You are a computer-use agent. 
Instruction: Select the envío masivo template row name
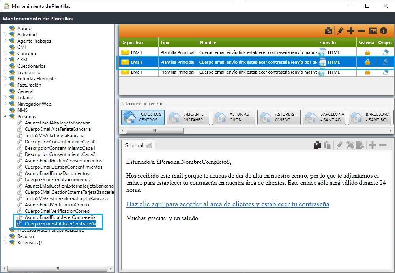click(258, 72)
